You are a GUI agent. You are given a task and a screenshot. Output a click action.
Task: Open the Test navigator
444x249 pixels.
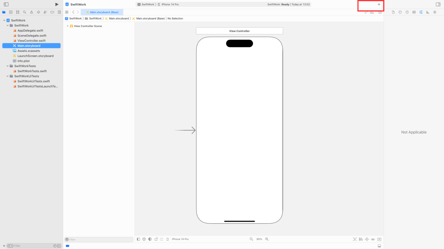point(38,12)
